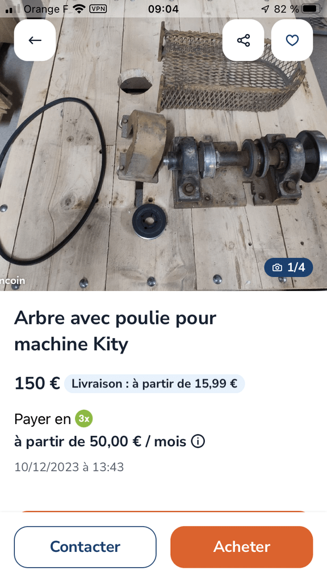The width and height of the screenshot is (327, 582).
Task: Click the orange Acheter button
Action: [x=242, y=547]
